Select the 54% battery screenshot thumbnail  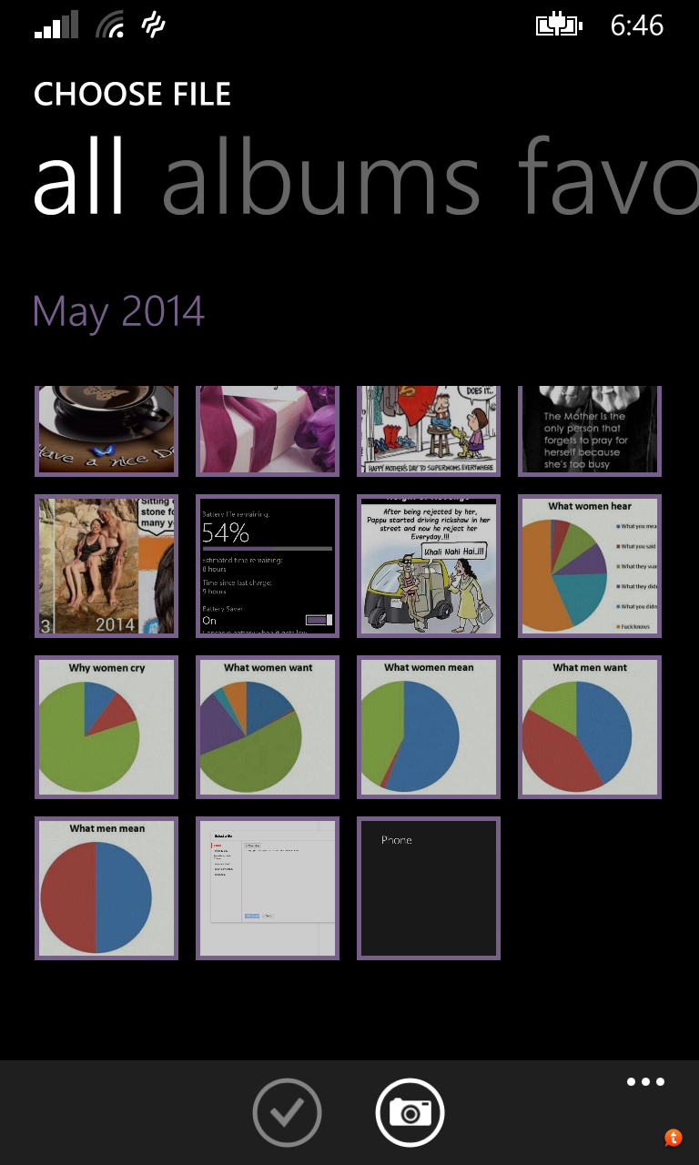click(268, 566)
